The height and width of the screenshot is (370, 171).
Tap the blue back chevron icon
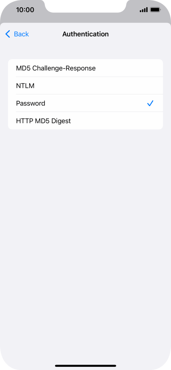pyautogui.click(x=8, y=34)
